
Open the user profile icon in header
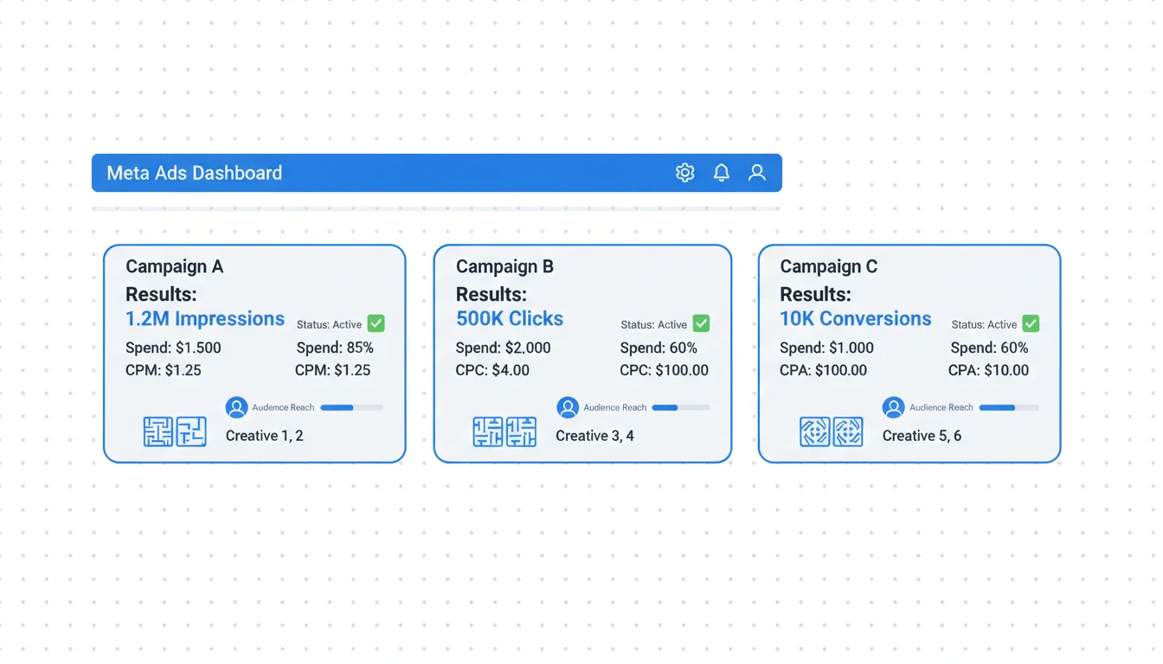click(x=756, y=173)
